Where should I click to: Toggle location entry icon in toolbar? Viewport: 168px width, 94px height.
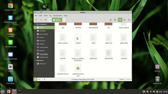[110, 20]
